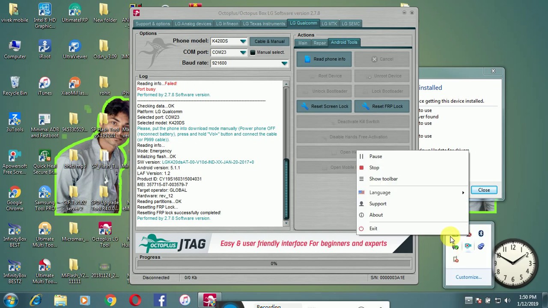Click the Reset FRP Lock button
The image size is (548, 308).
[382, 106]
